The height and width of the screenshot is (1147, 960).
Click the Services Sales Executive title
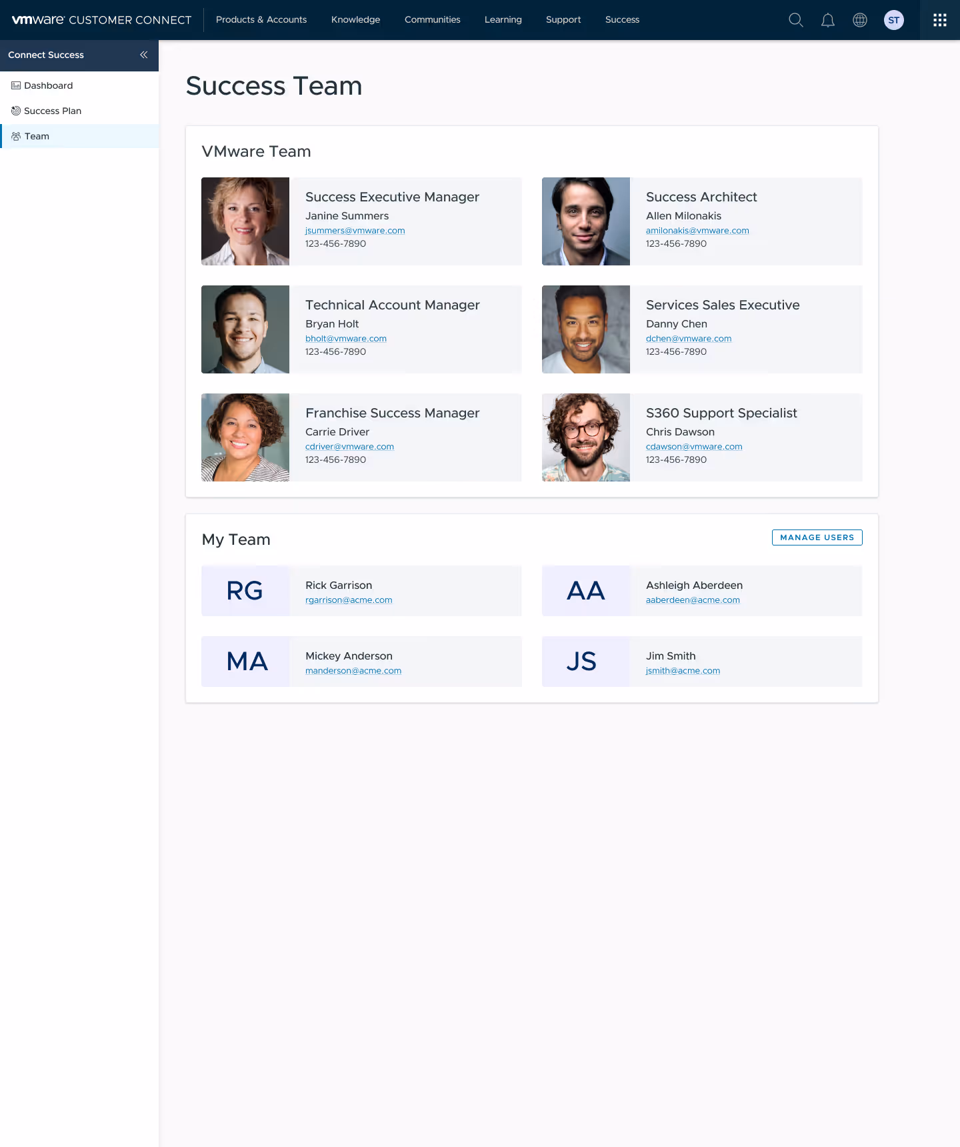click(x=723, y=305)
